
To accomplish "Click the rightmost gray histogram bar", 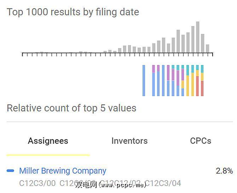I will pyautogui.click(x=208, y=48).
